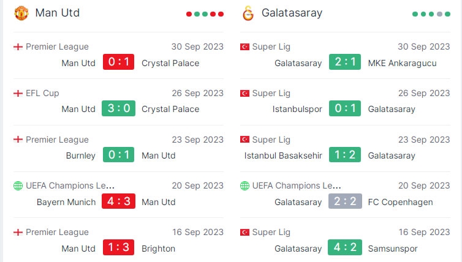Click Turkey flag for 30 Sep Super Lig
Viewport: 462px width, 262px height.
244,47
